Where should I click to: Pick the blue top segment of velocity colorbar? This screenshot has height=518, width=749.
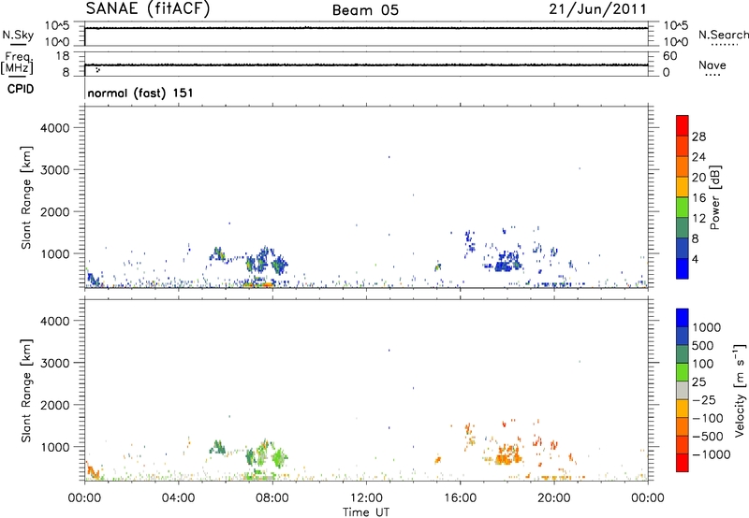[x=683, y=318]
